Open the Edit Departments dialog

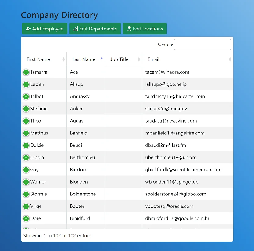(95, 29)
